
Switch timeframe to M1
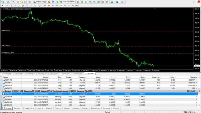(x=45, y=6)
